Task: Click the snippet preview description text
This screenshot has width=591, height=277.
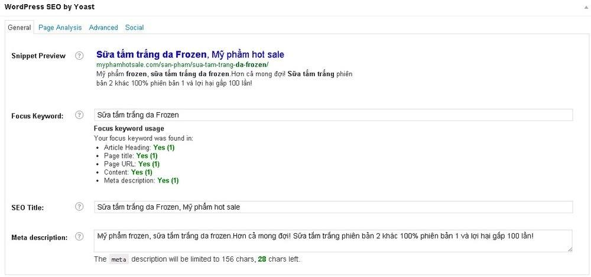Action: (224, 79)
